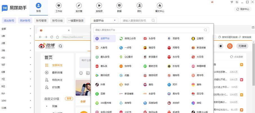
Task: Select 优酷 platform
Action: click(x=124, y=75)
